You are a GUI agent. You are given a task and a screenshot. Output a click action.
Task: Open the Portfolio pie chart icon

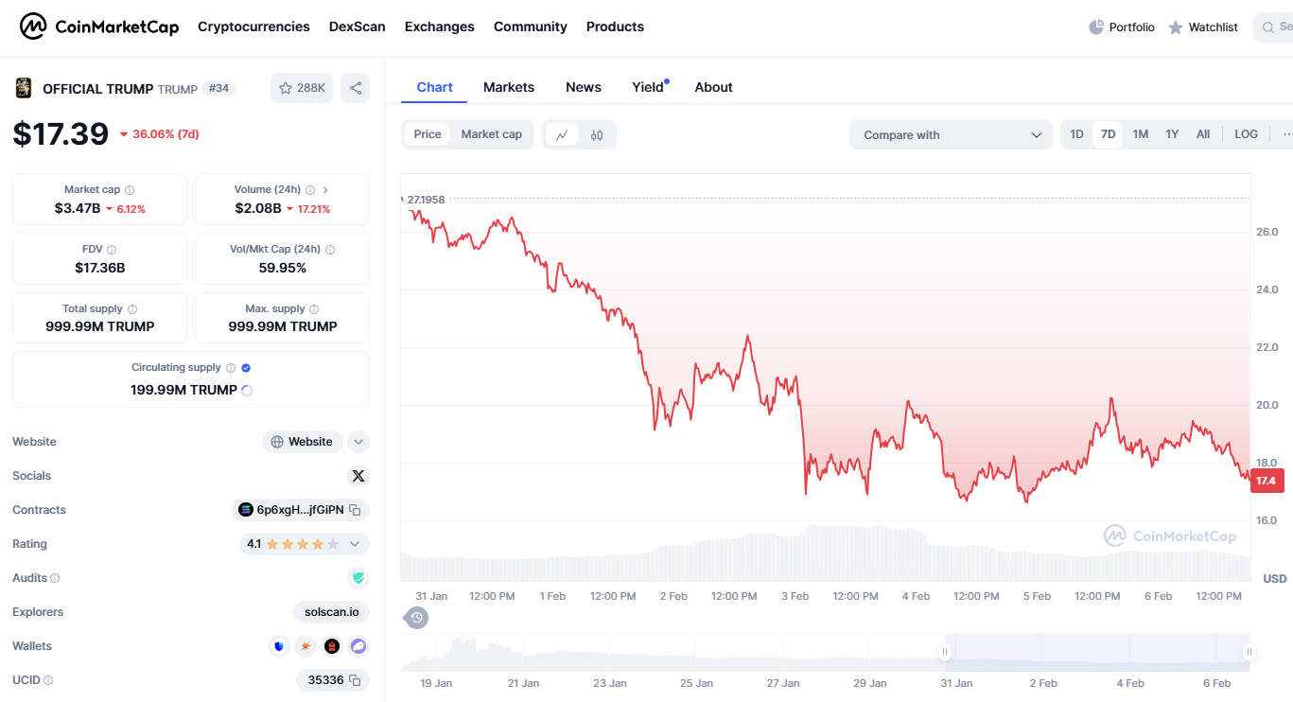pyautogui.click(x=1096, y=27)
